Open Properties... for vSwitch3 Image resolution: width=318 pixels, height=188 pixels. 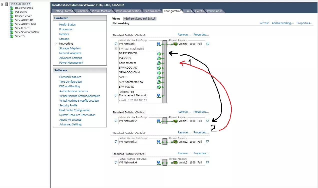(201, 153)
